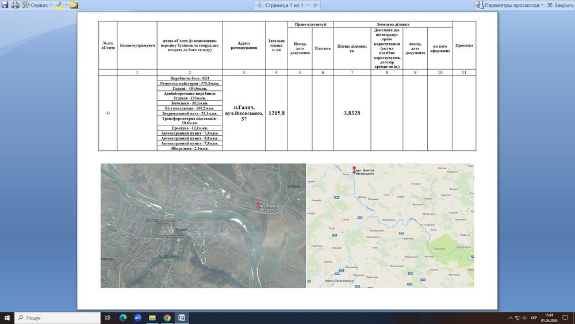Open the Параметры просмотра dropdown
Image resolution: width=575 pixels, height=324 pixels.
pos(509,5)
